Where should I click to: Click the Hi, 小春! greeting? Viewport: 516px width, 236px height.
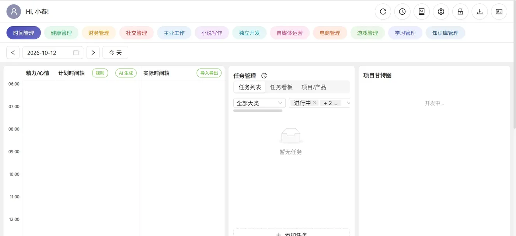coord(37,11)
